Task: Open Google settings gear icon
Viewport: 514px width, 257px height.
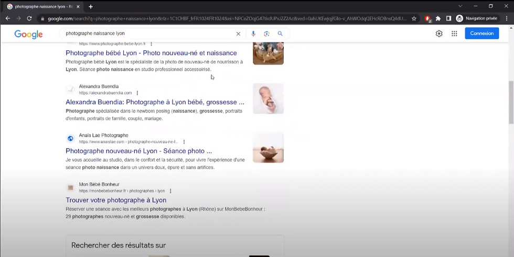Action: tap(439, 33)
